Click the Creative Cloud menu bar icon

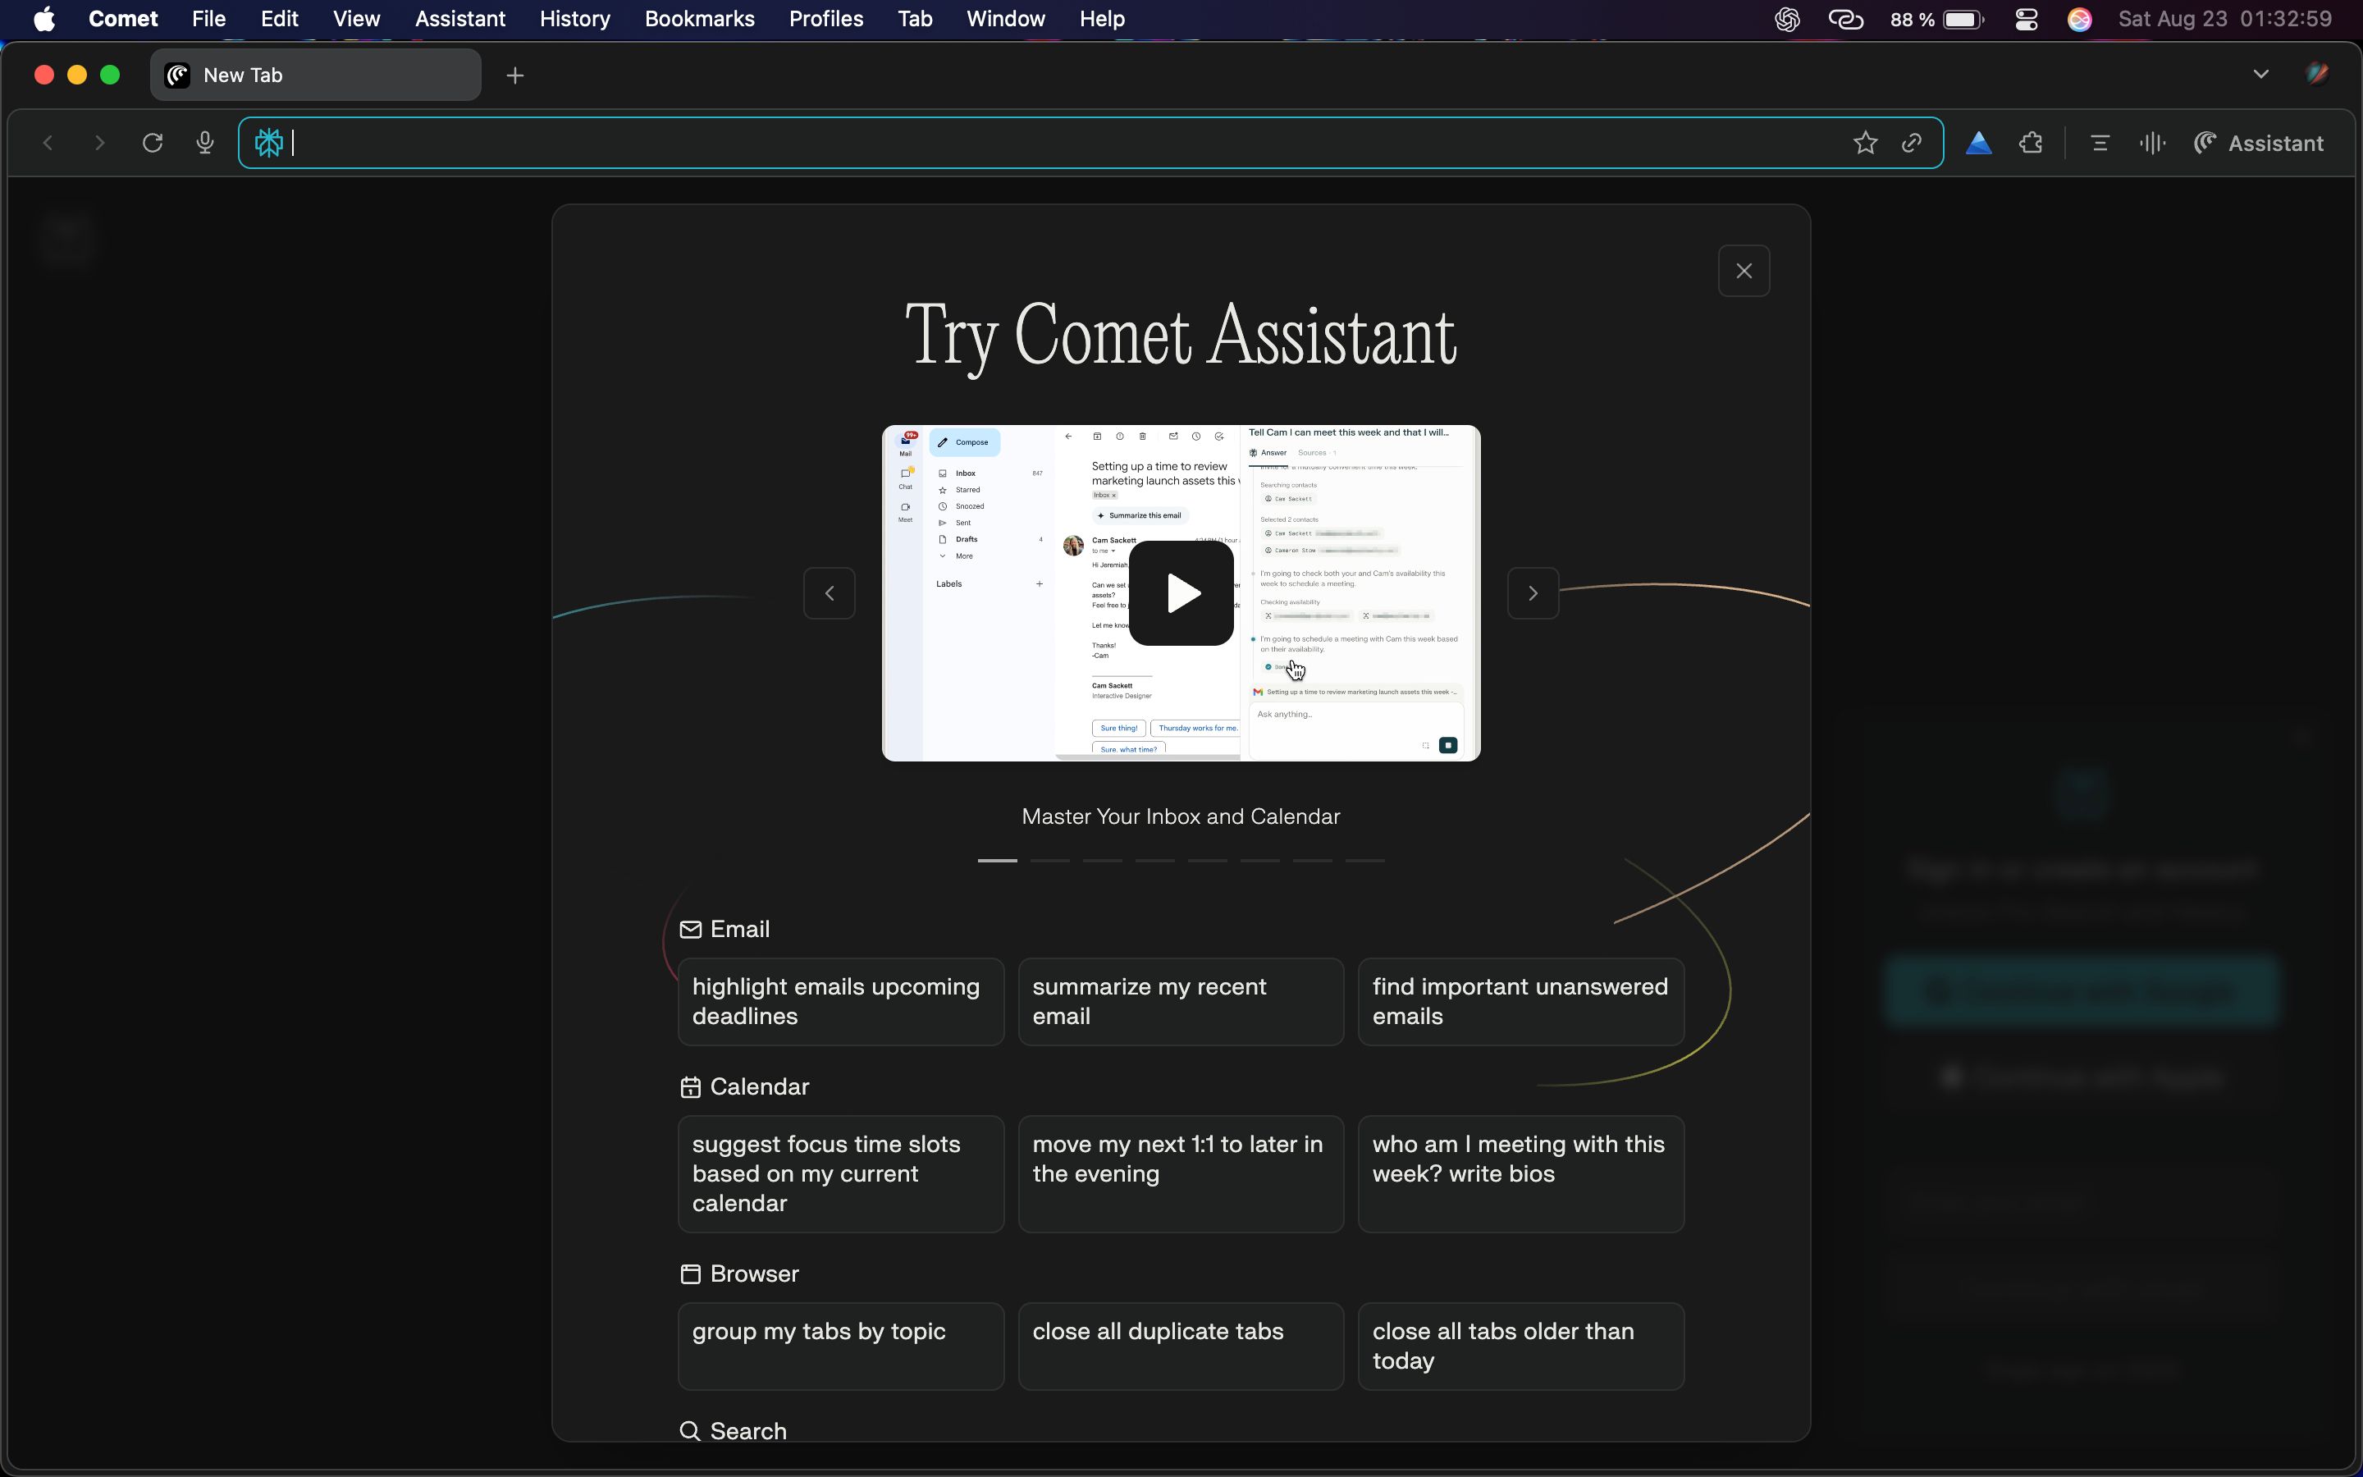click(1845, 19)
